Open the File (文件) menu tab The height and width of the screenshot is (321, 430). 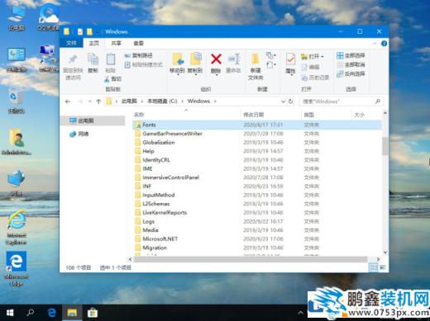click(x=71, y=43)
